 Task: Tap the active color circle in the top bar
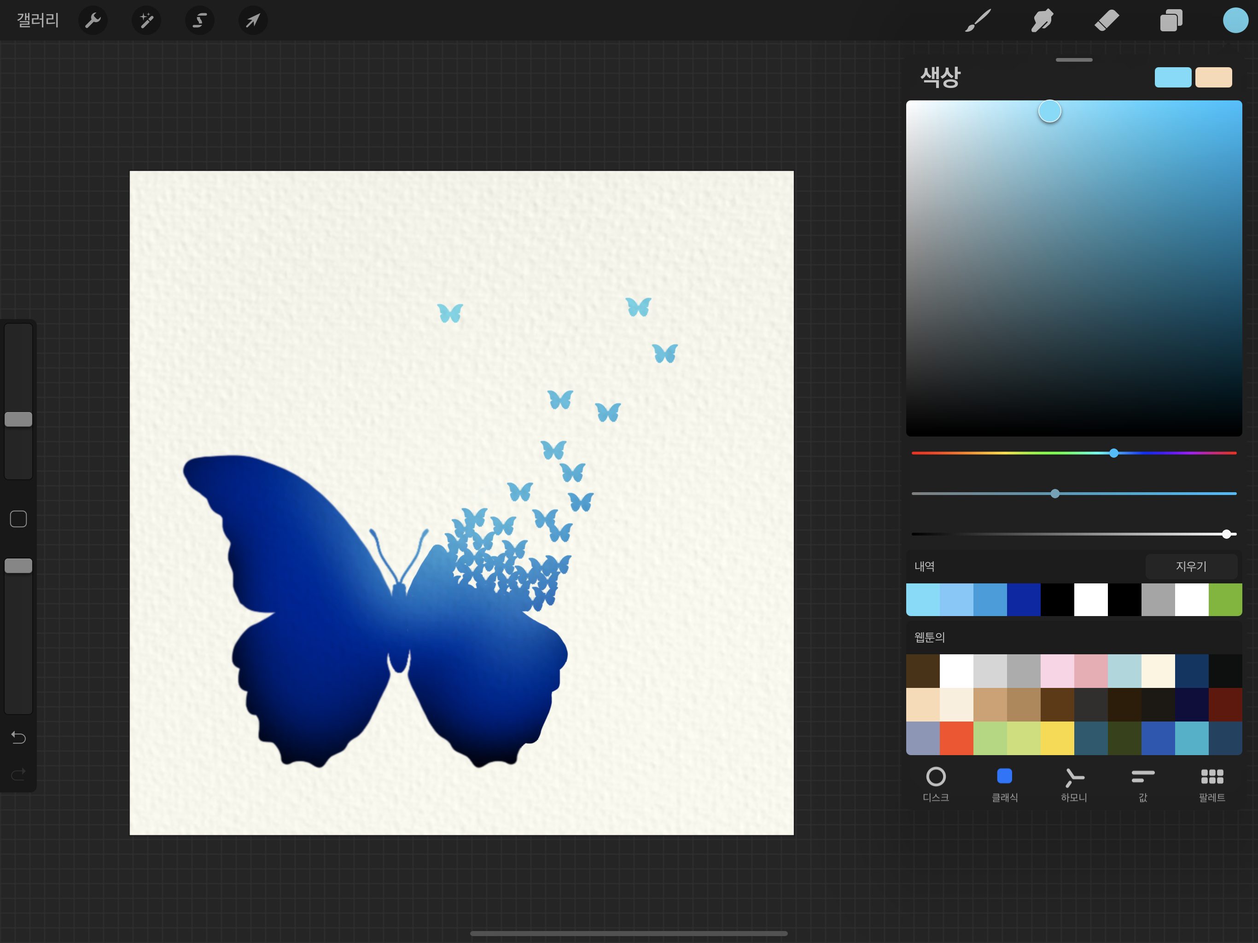1235,20
